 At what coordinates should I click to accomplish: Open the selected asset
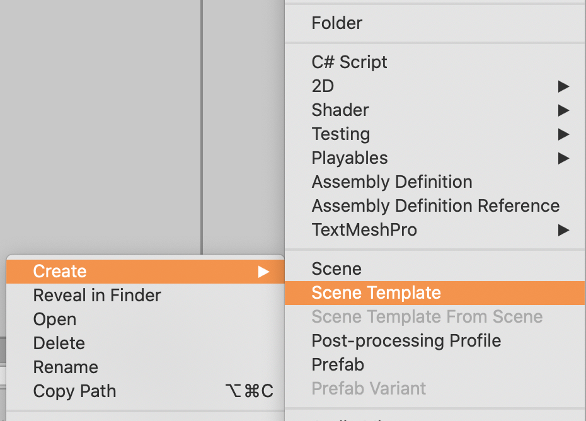pyautogui.click(x=54, y=319)
